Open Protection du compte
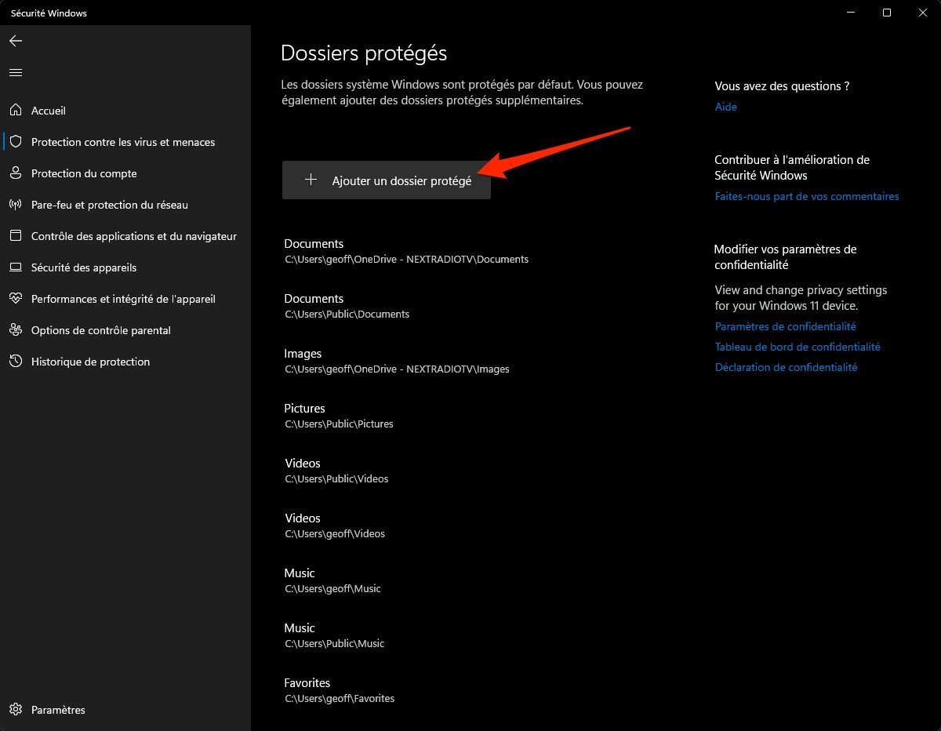This screenshot has height=731, width=941. coord(125,173)
